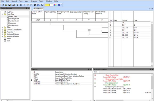Collapse the Event Tree folder
154x101 pixels.
click(2, 14)
